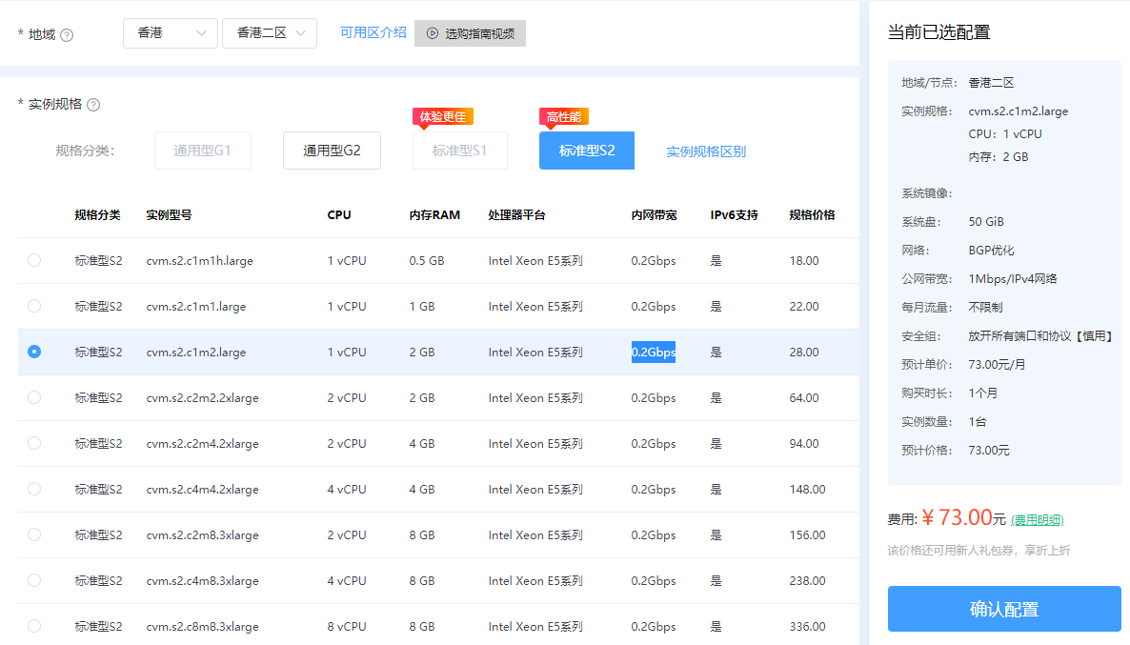
Task: Click the 高性能 badge
Action: [x=563, y=117]
